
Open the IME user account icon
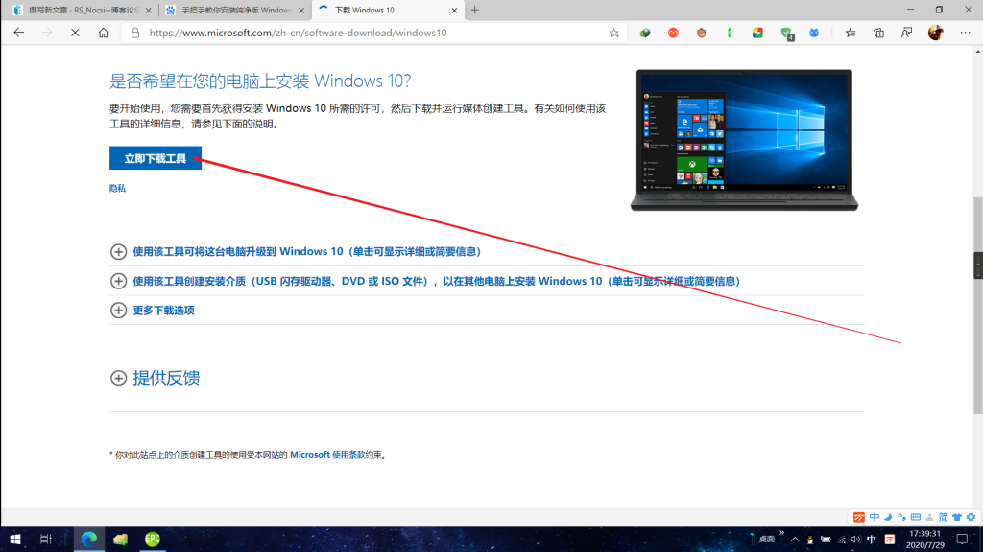929,517
